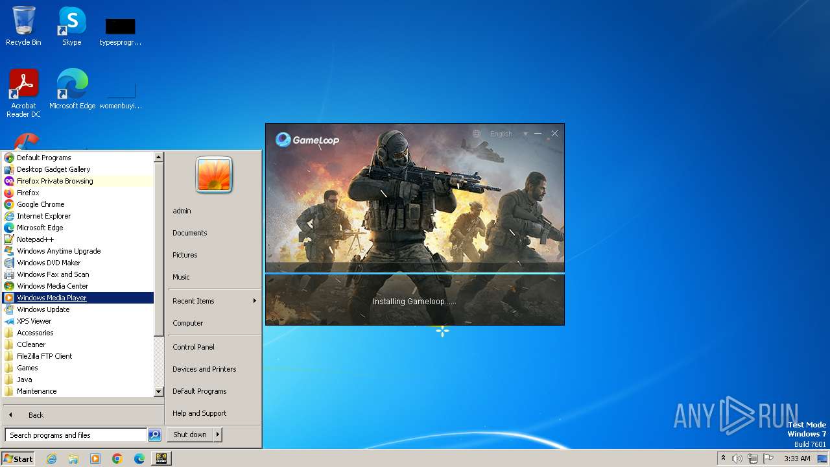Open Windows Fax and Scan
The image size is (830, 467).
(x=78, y=274)
